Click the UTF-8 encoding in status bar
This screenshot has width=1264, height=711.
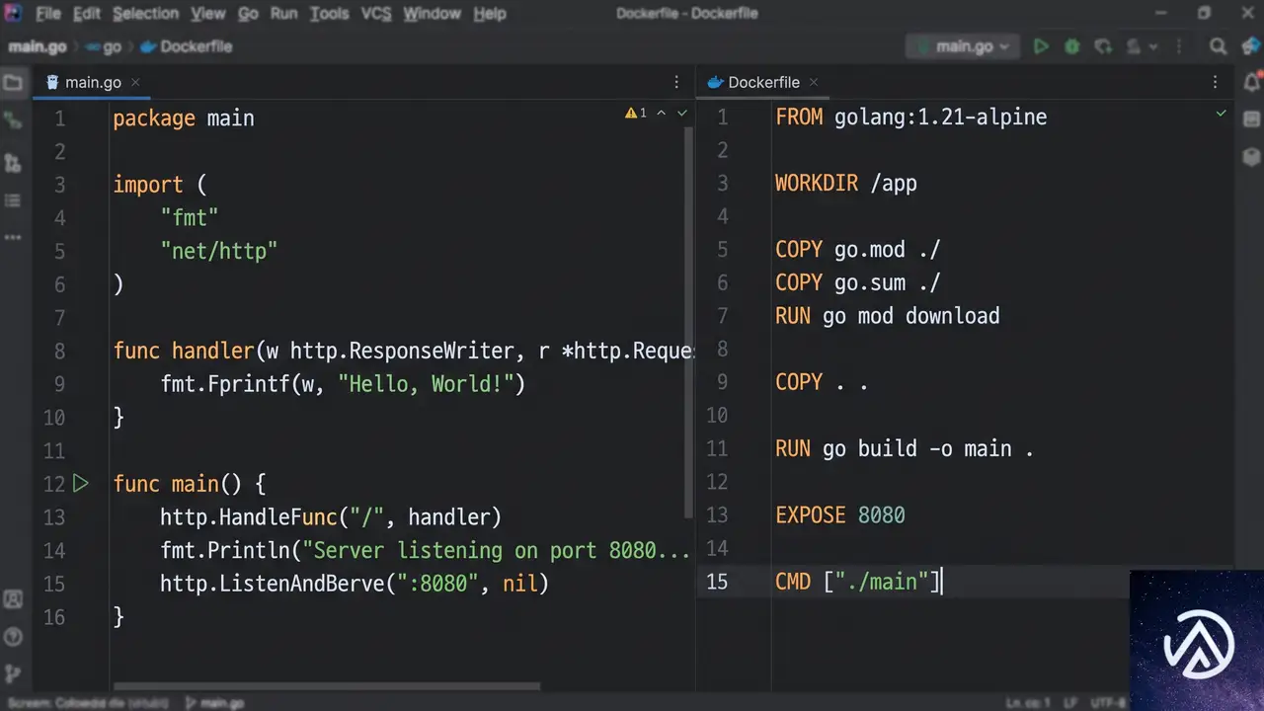coord(1108,703)
